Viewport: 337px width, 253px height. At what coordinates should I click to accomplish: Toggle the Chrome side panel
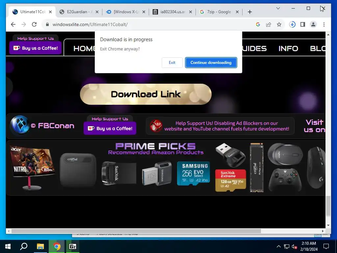click(303, 24)
